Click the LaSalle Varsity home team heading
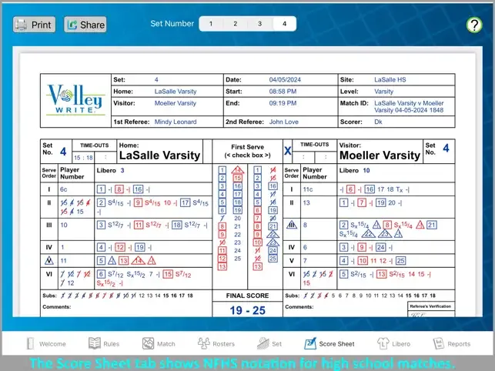 (x=159, y=155)
